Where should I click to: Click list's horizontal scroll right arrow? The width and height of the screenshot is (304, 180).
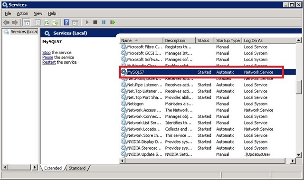293,161
